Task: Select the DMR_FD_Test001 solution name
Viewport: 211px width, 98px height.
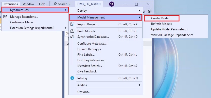Action: pos(89,4)
